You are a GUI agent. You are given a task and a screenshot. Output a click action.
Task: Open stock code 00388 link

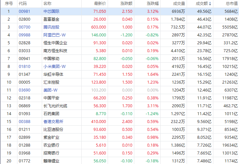coord(24,122)
